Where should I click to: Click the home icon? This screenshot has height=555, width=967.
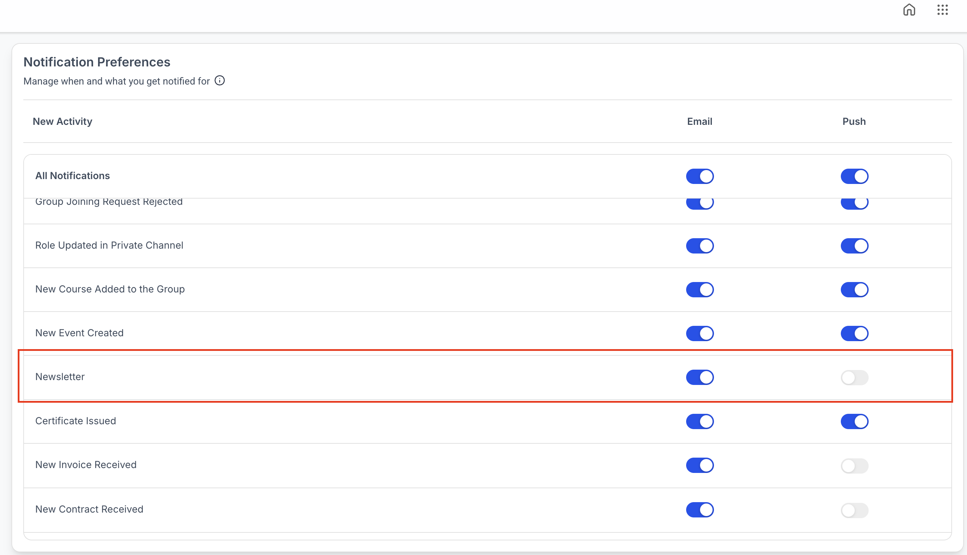[x=909, y=10]
